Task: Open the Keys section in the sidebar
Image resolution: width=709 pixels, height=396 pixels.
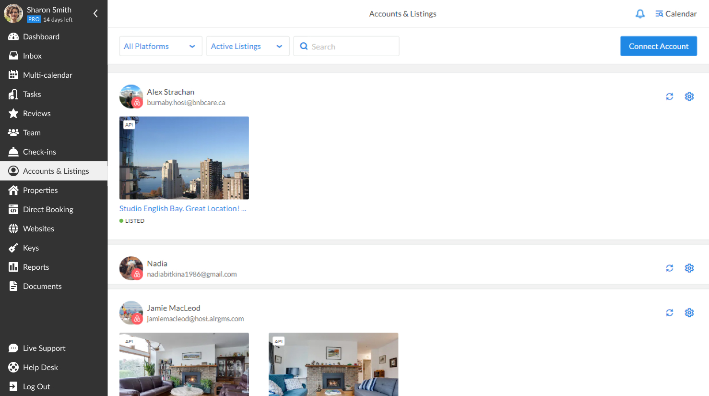Action: tap(30, 248)
